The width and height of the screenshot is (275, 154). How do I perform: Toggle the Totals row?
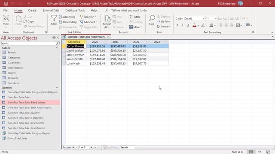coord(134,17)
